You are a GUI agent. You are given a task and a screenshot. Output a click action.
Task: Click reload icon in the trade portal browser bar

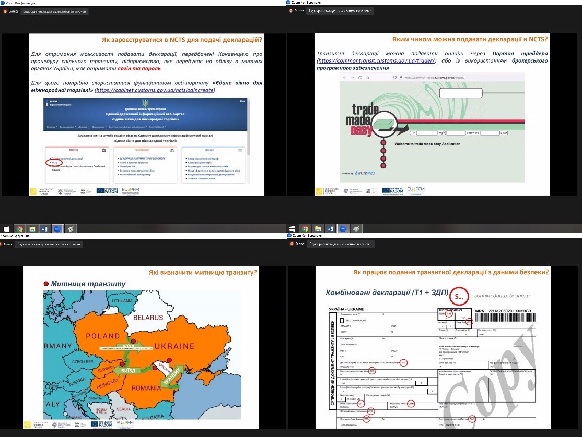(x=359, y=77)
